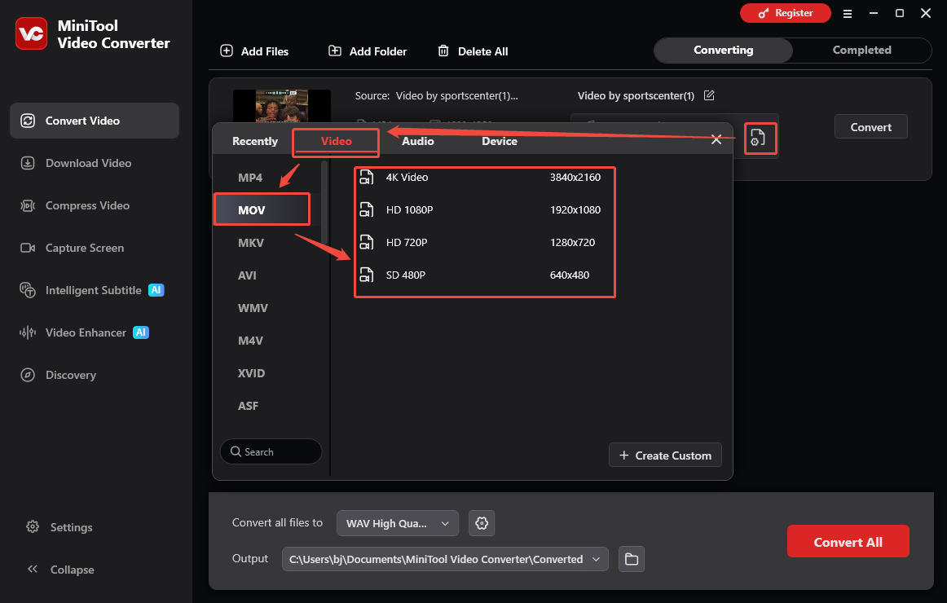Click the HD 1080P file icon
Viewport: 947px width, 603px height.
pyautogui.click(x=367, y=209)
